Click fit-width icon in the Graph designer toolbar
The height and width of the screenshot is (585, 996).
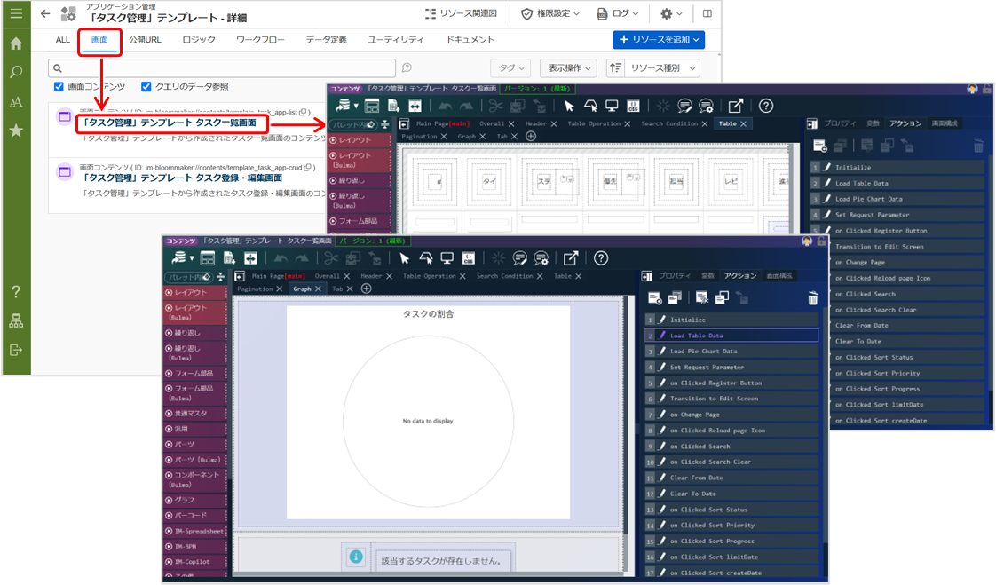pos(251,258)
